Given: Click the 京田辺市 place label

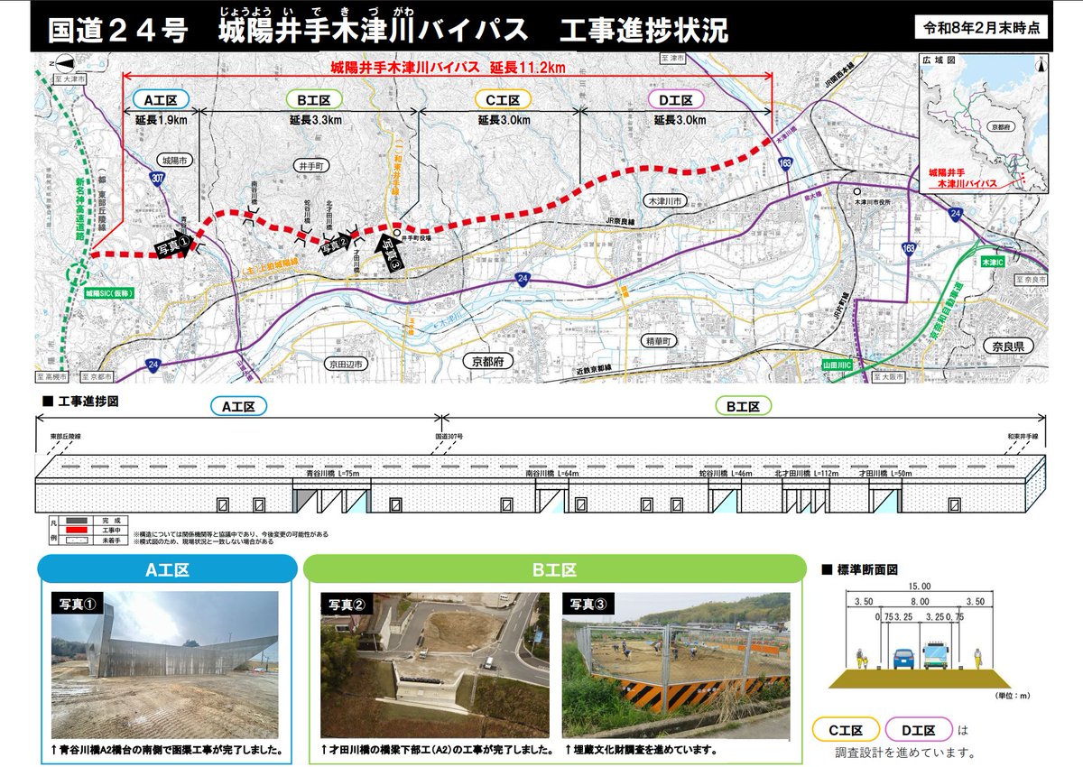Looking at the screenshot, I should [346, 363].
